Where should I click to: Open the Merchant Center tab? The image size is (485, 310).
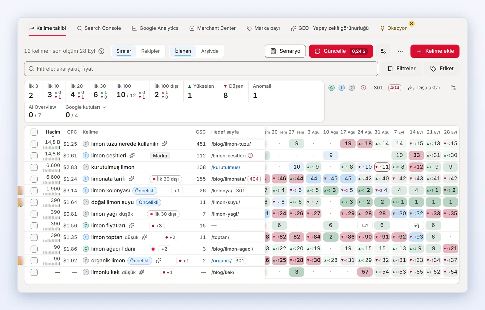[212, 28]
